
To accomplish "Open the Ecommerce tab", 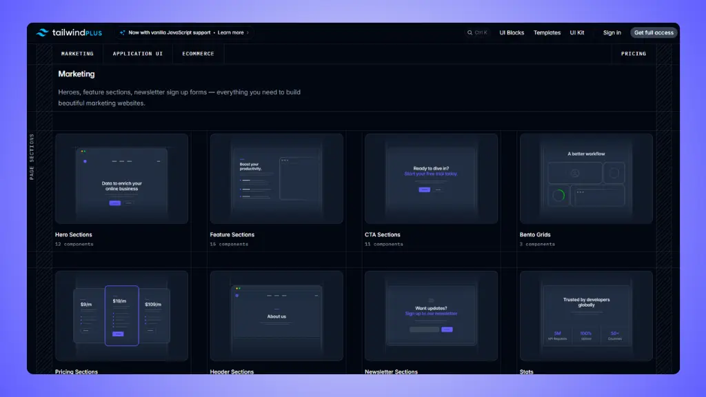I will point(198,53).
